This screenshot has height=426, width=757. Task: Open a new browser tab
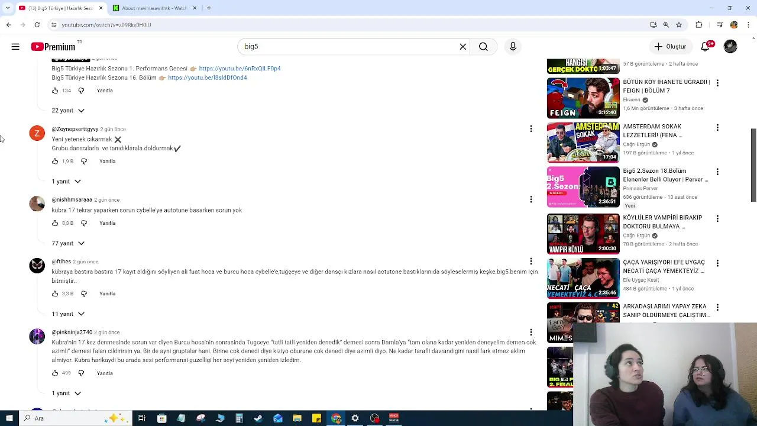[x=209, y=8]
